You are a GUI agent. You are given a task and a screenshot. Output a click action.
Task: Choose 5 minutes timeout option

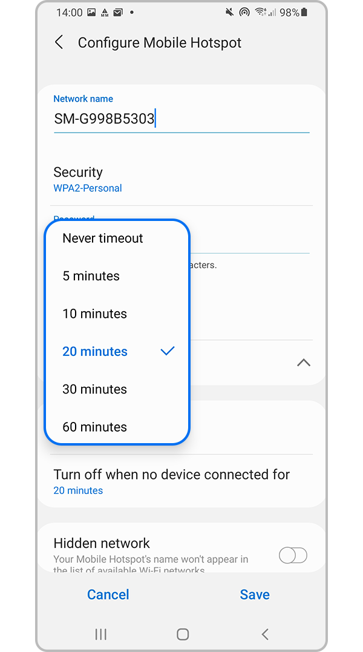click(x=117, y=276)
